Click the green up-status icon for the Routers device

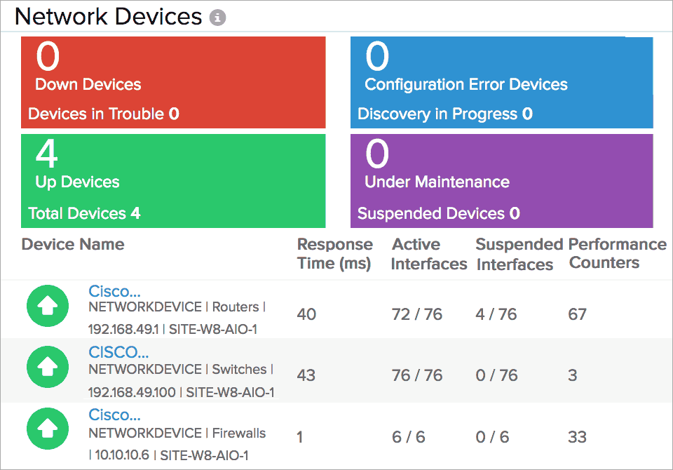(47, 307)
